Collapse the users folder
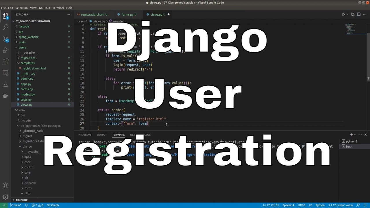Screen dimensions: 370x208 point(42,47)
